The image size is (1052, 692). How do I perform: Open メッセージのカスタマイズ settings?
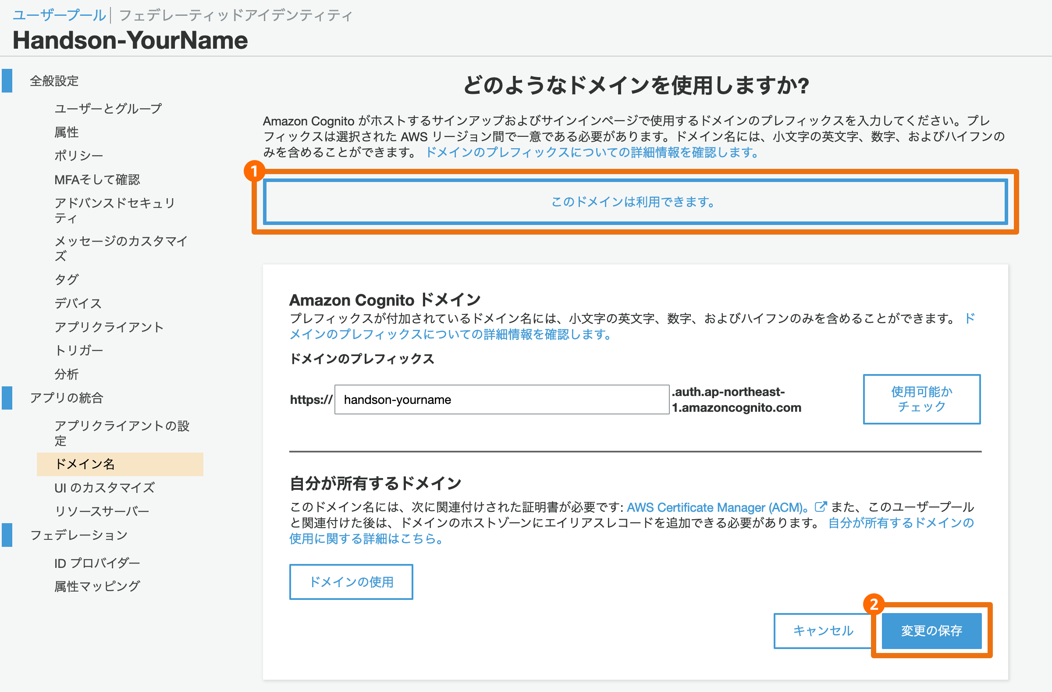[x=121, y=249]
